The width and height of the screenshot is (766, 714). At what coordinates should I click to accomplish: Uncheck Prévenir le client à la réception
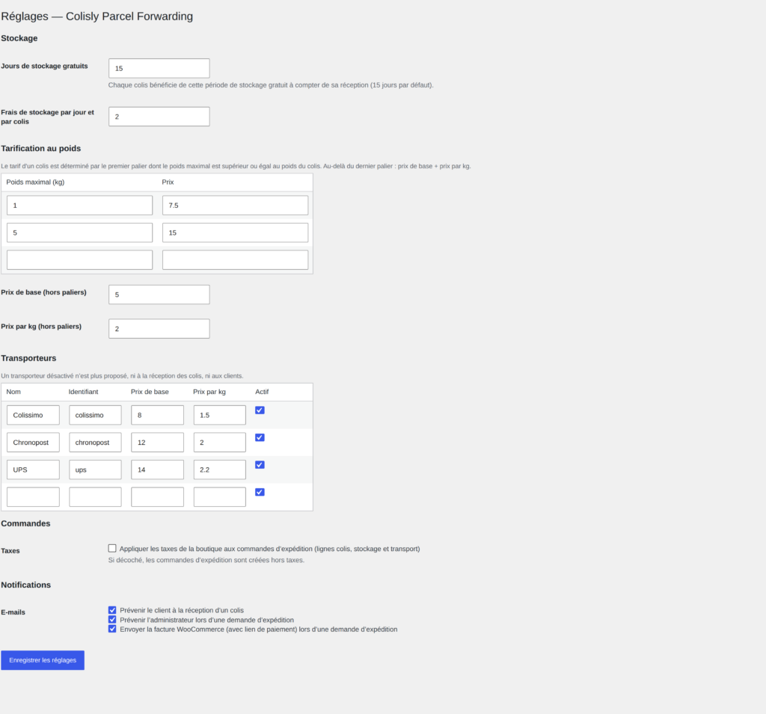pyautogui.click(x=112, y=610)
